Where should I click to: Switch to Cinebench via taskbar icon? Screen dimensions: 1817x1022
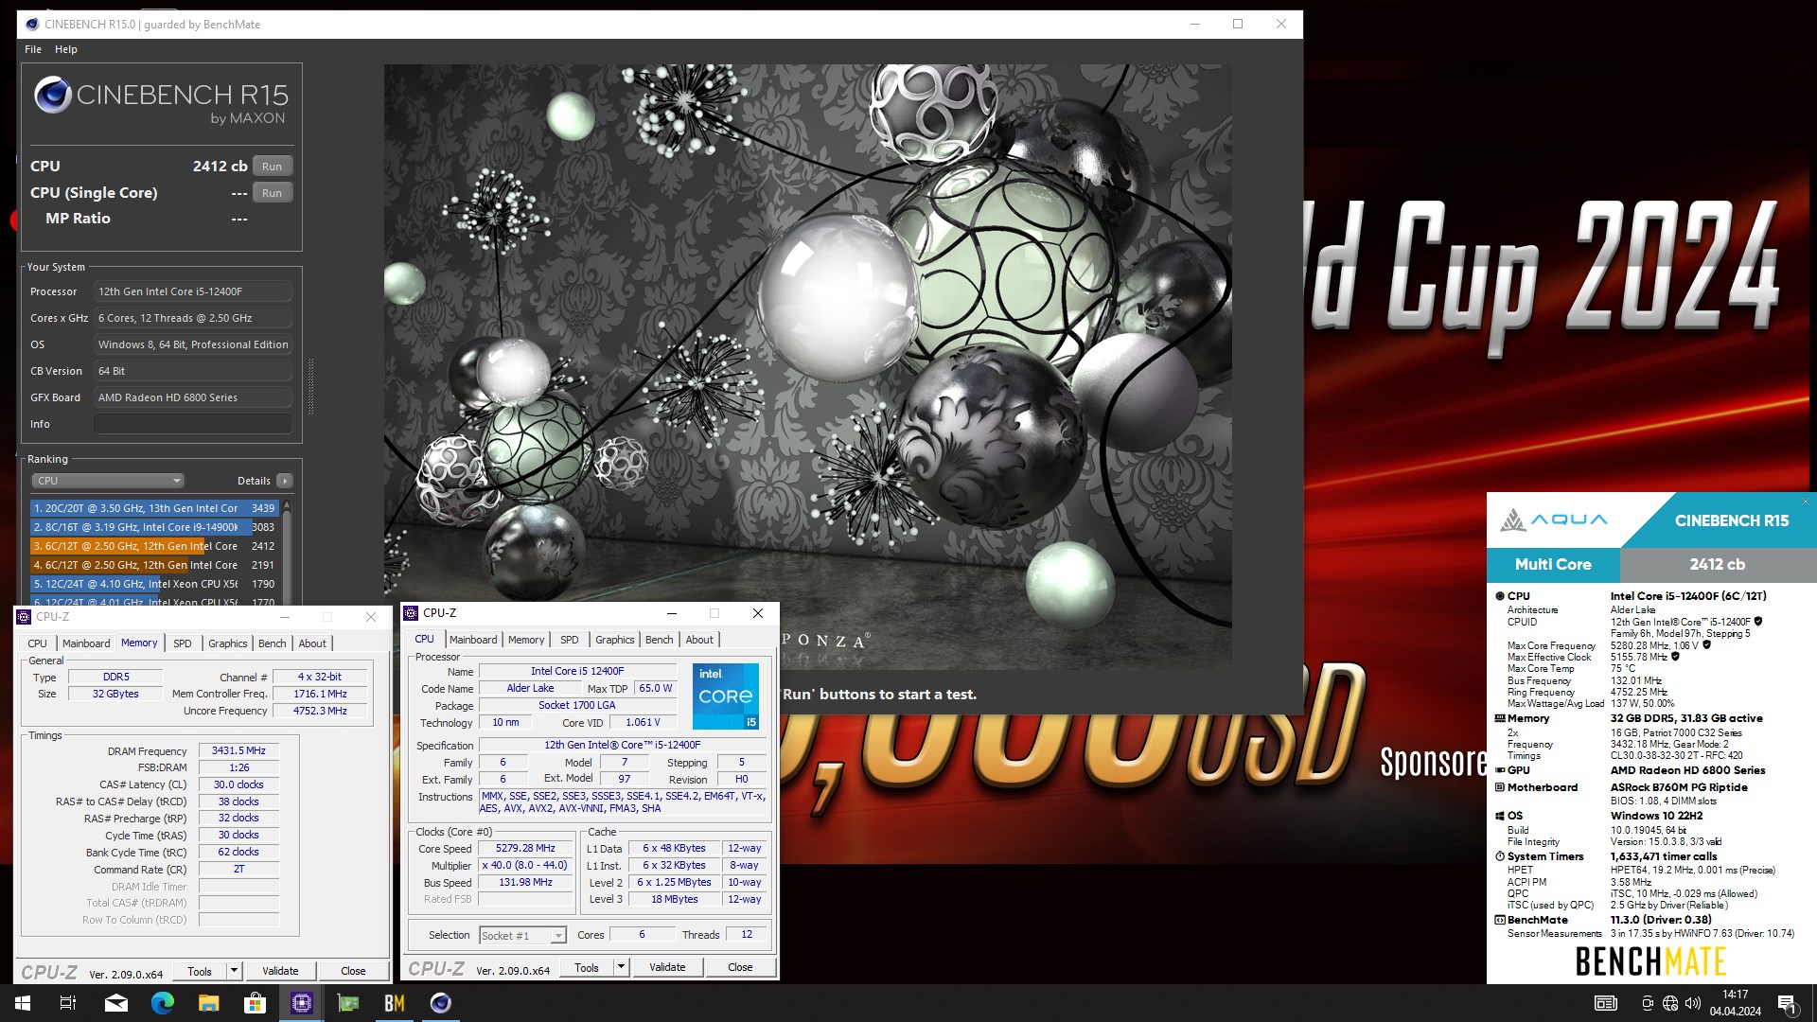(441, 1003)
